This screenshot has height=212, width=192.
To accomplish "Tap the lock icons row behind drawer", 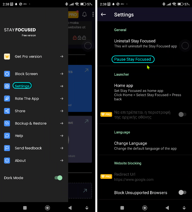I will 79,38.
